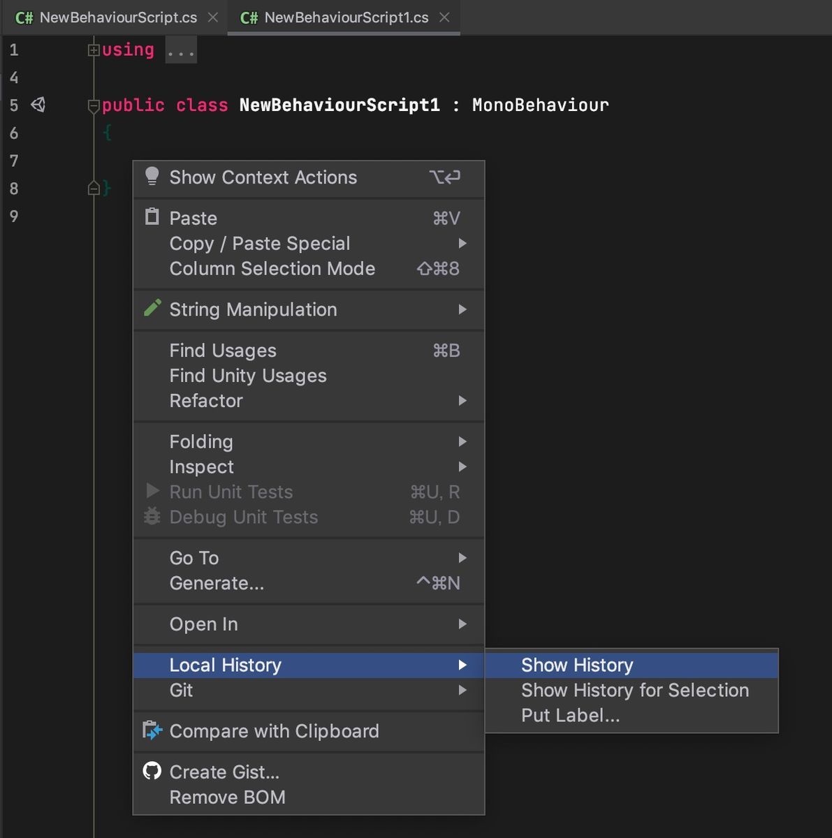Click the GitHub octocat icon beside Create Gist
Viewport: 832px width, 838px height.
coord(152,771)
